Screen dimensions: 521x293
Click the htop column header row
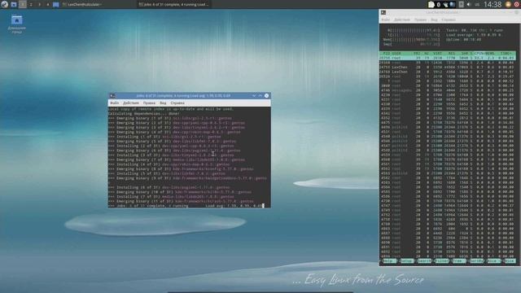(448, 53)
